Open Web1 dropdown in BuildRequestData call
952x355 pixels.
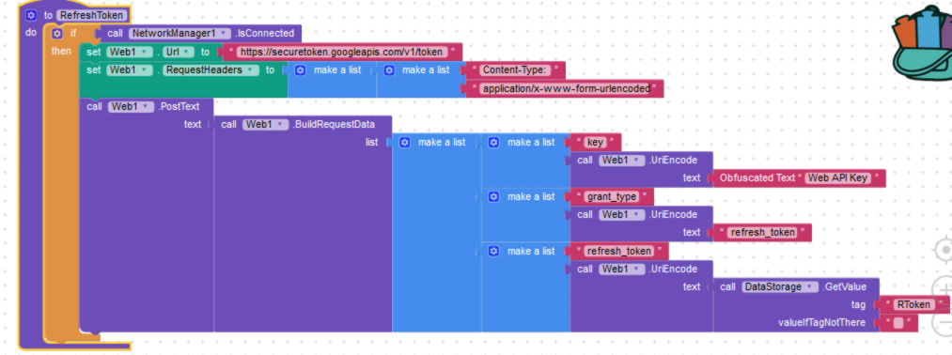pos(265,124)
